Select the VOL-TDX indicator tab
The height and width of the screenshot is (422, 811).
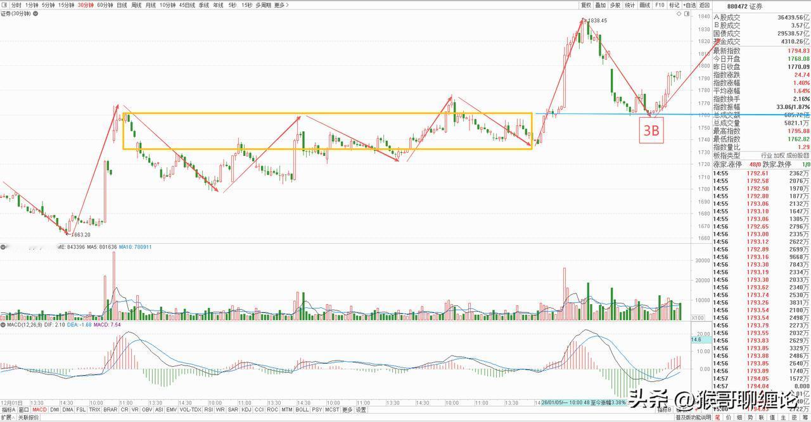coord(191,409)
